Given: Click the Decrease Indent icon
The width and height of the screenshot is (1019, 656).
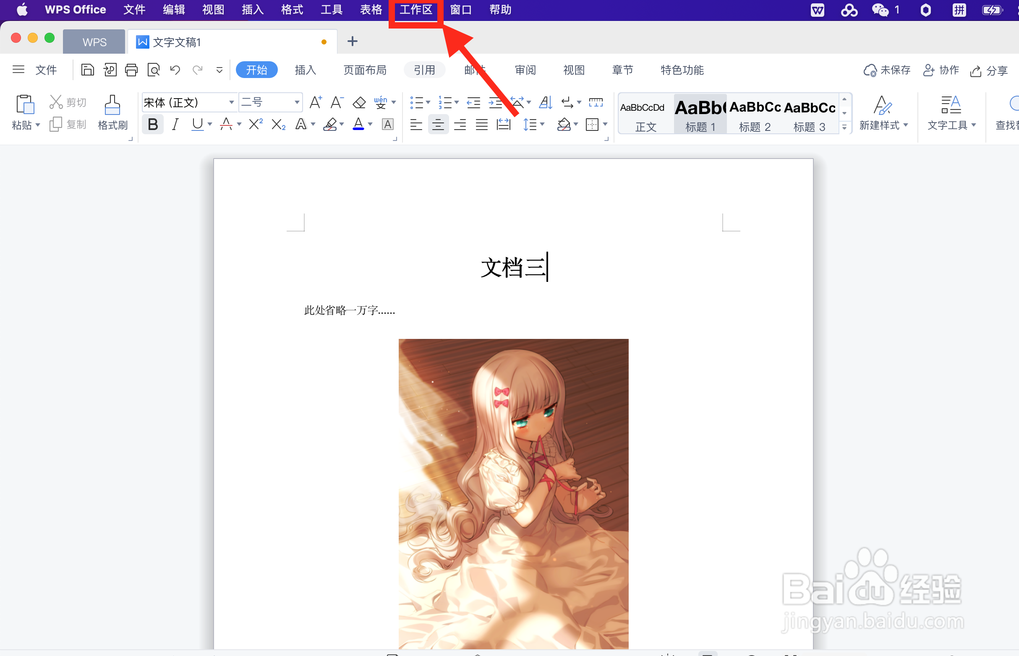Looking at the screenshot, I should point(473,102).
